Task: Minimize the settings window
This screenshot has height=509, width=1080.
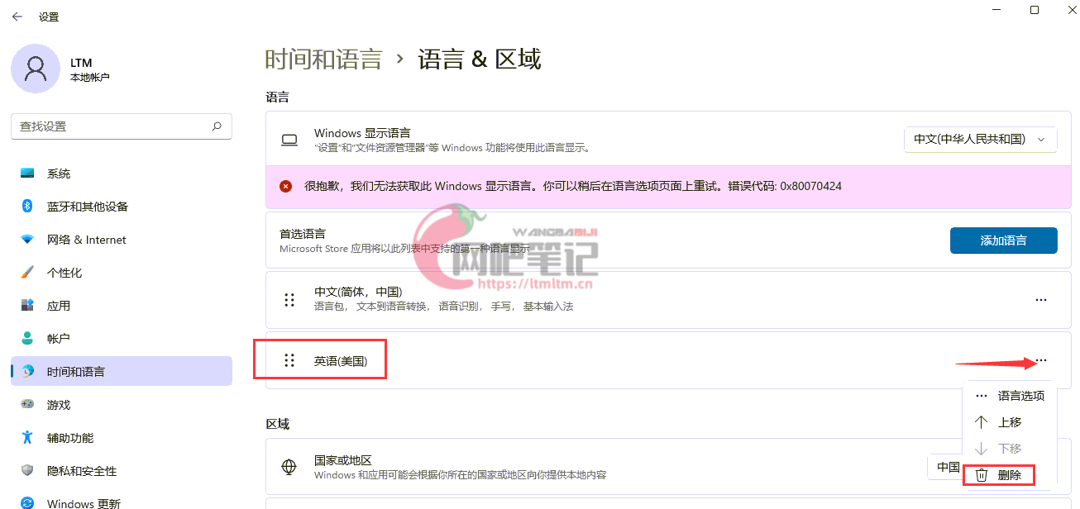Action: coord(996,10)
